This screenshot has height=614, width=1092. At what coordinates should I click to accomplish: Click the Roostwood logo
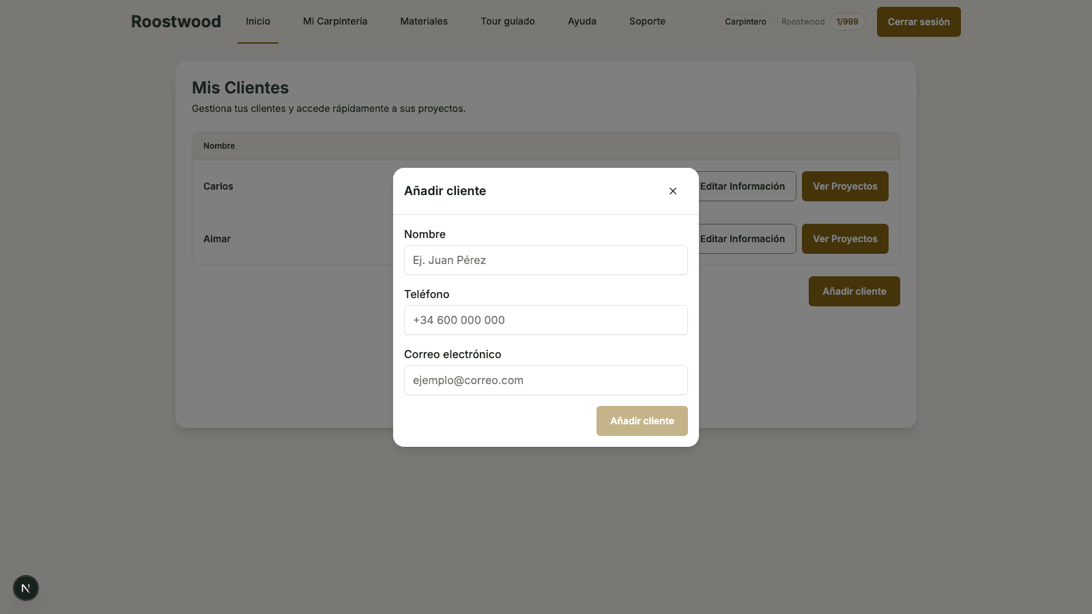click(x=176, y=21)
